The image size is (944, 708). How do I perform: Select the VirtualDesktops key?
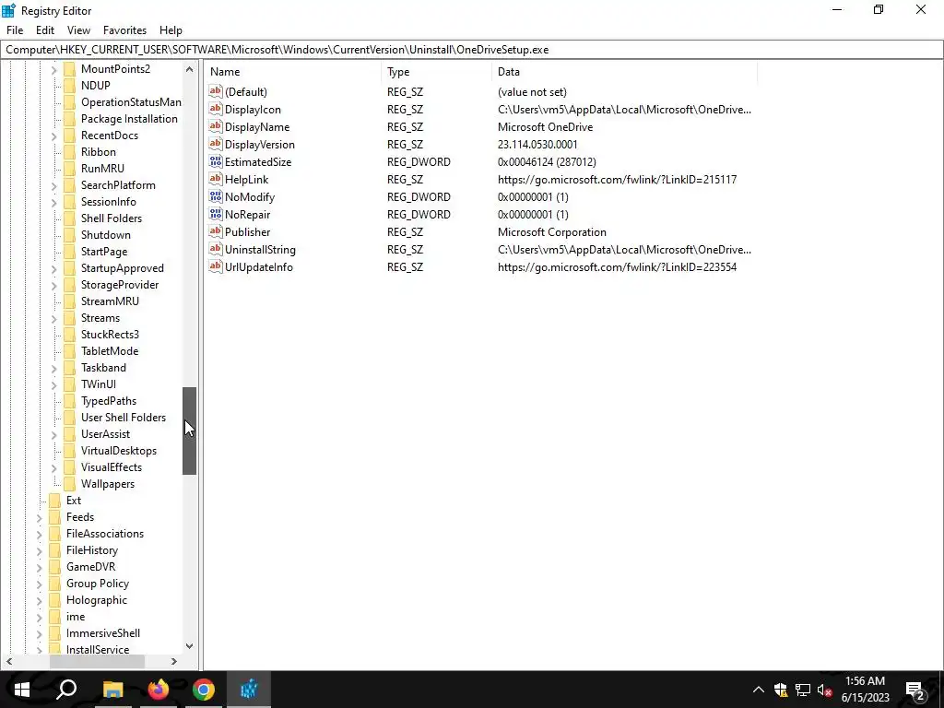tap(119, 450)
